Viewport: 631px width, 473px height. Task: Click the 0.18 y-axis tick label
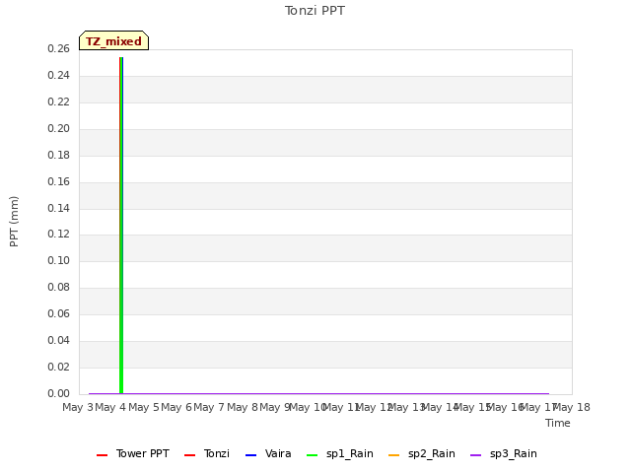click(x=58, y=155)
